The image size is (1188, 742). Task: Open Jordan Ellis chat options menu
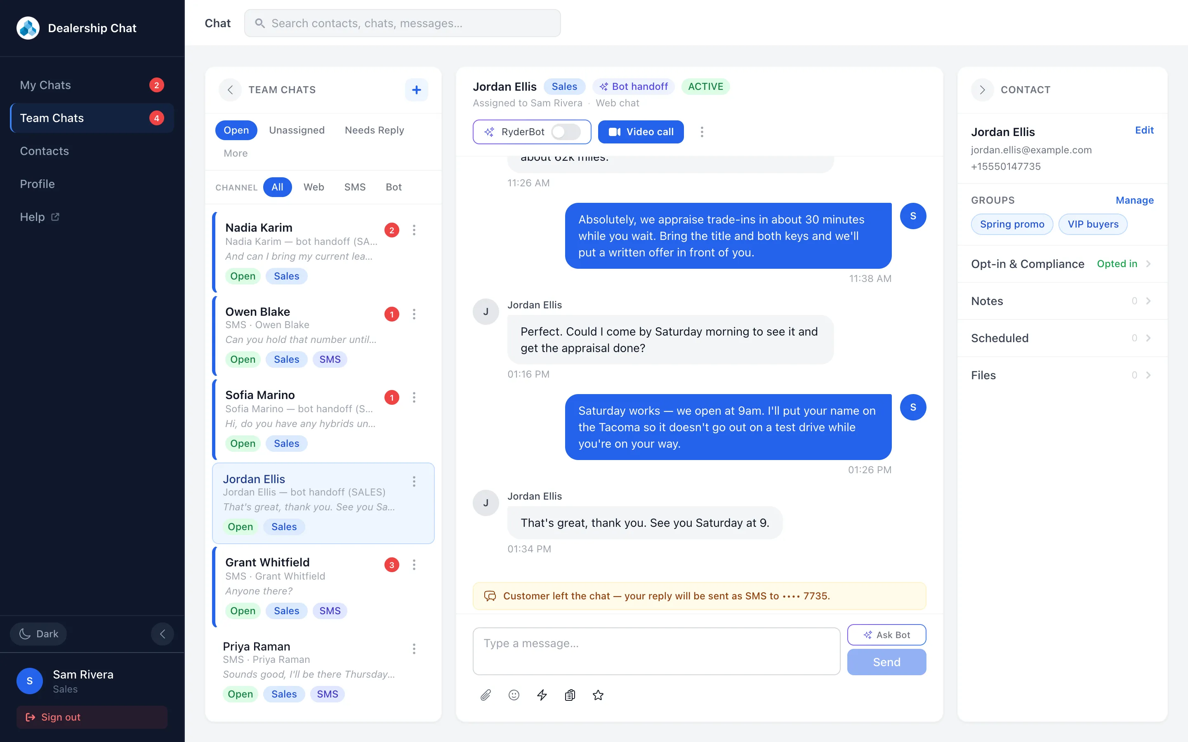pos(414,481)
